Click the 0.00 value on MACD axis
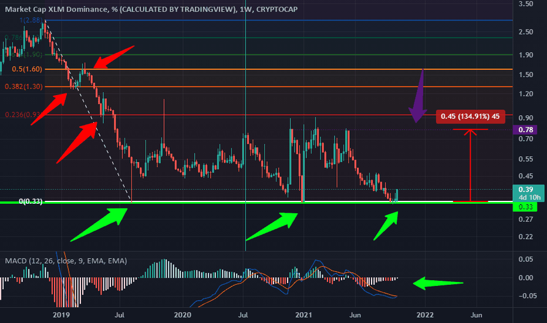Viewport: 547px width, 323px height. click(x=526, y=278)
